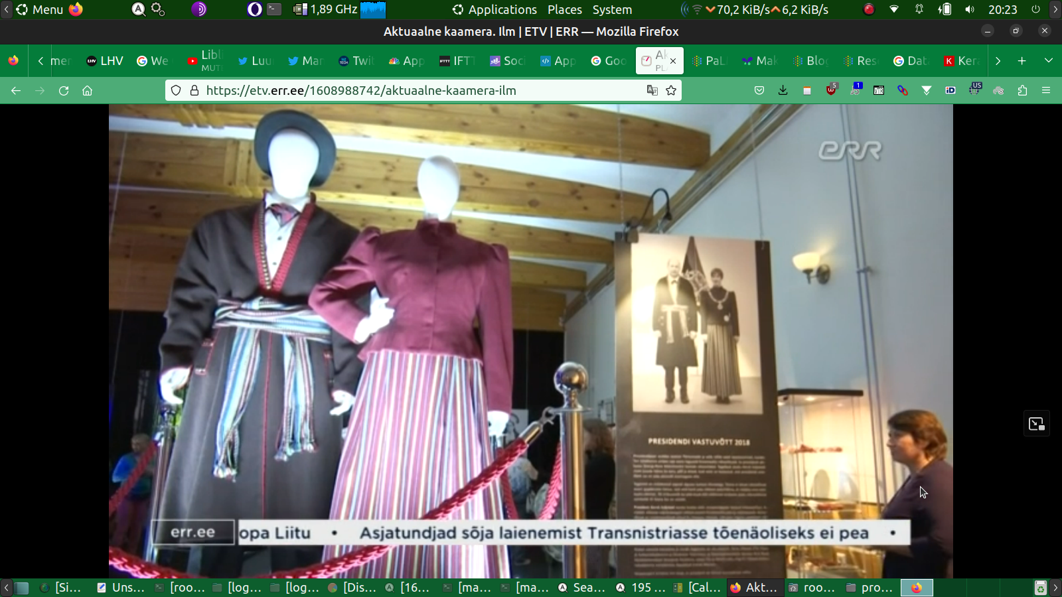Screen dimensions: 1062x597
Task: Open the [Cal... window from the taskbar
Action: [697, 588]
